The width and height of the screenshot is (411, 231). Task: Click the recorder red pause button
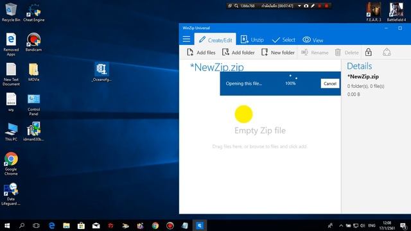[x=320, y=6]
